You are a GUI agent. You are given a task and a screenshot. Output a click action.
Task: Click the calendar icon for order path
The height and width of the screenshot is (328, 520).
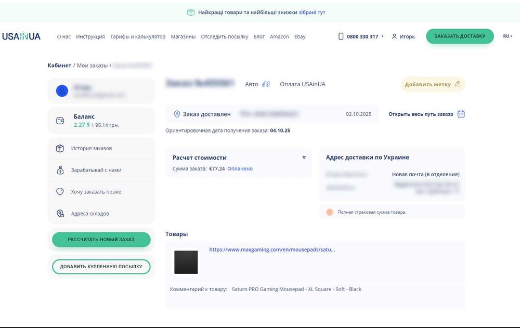tap(461, 114)
